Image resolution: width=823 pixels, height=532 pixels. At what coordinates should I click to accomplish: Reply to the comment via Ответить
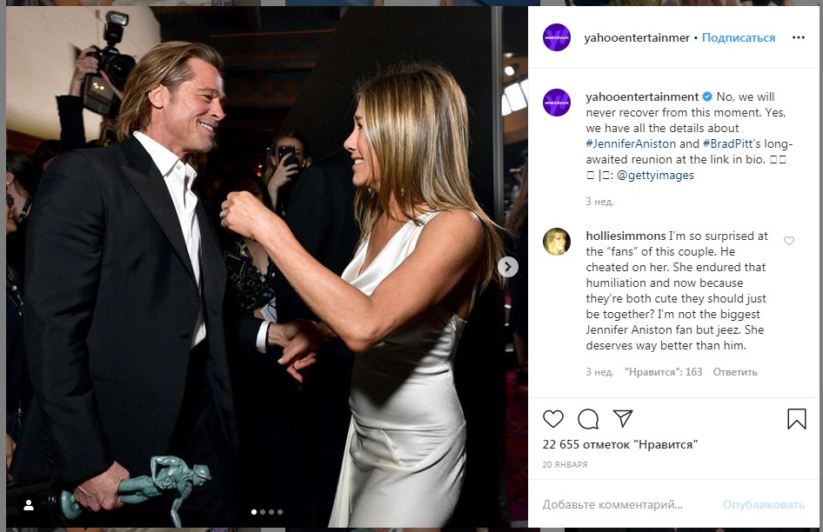[735, 372]
